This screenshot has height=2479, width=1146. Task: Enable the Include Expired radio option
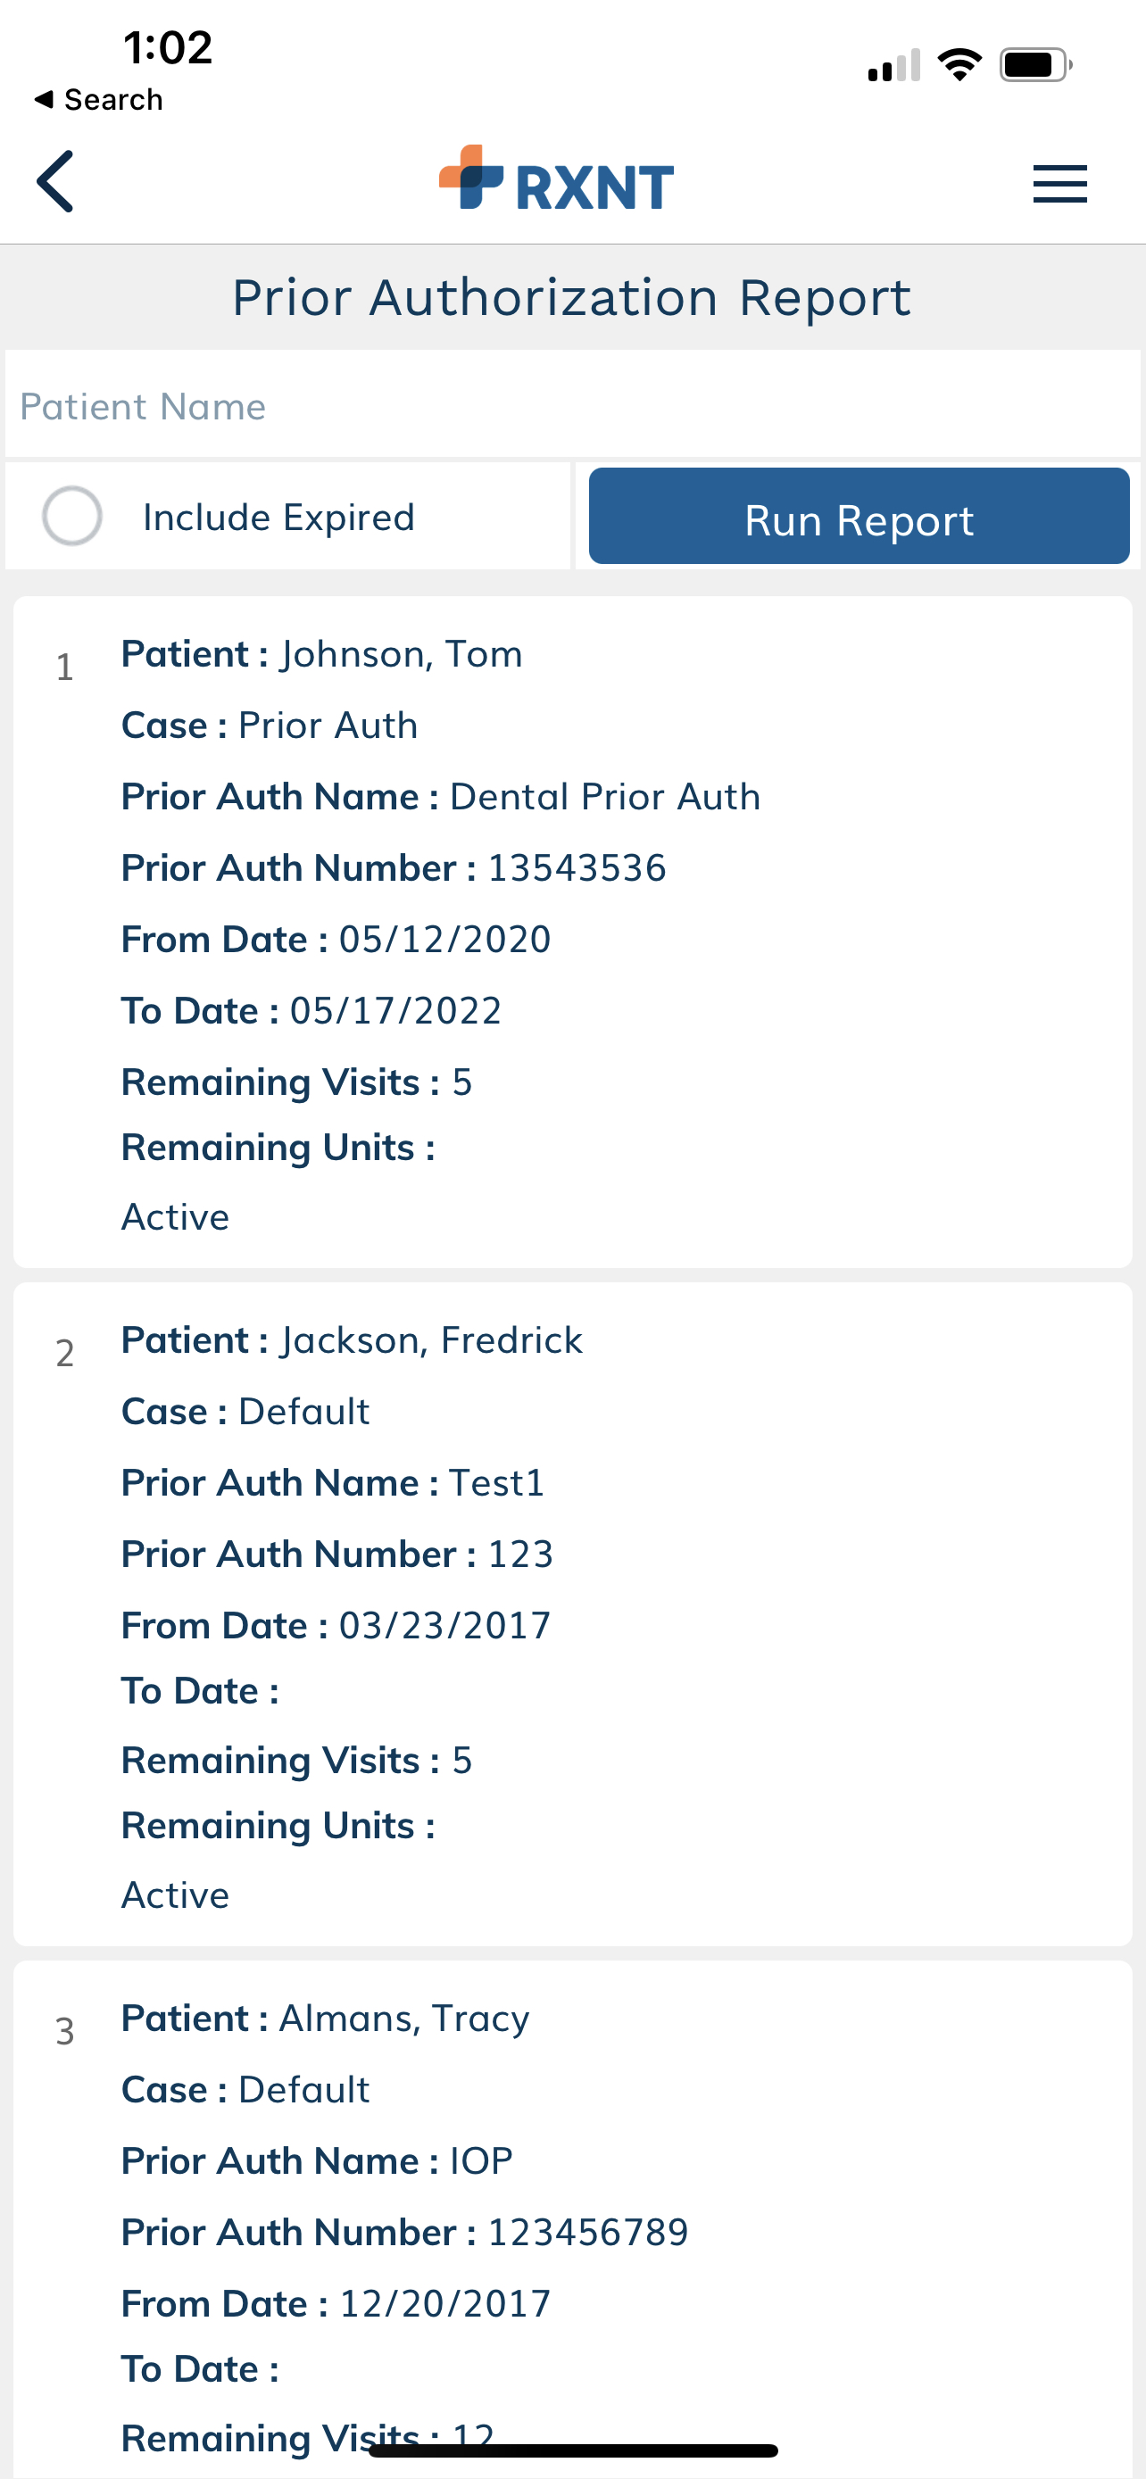(72, 516)
